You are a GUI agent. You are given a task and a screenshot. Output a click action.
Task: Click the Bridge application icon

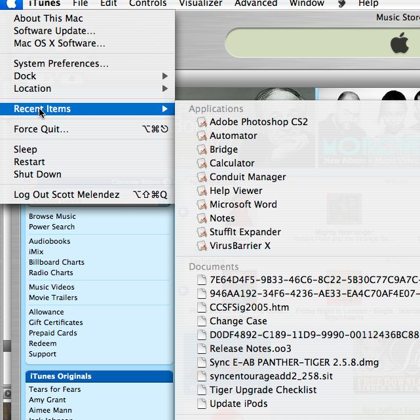(x=202, y=149)
